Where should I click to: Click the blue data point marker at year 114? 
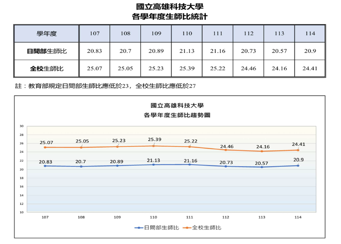coord(298,166)
